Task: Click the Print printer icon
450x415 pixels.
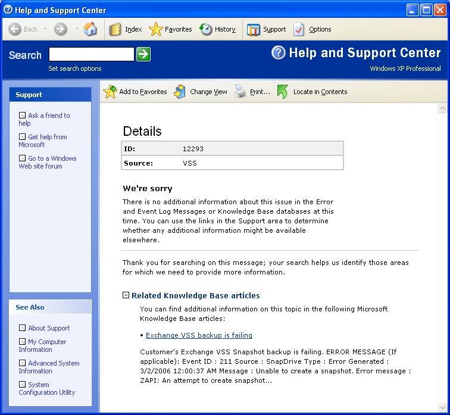Action: click(x=240, y=92)
